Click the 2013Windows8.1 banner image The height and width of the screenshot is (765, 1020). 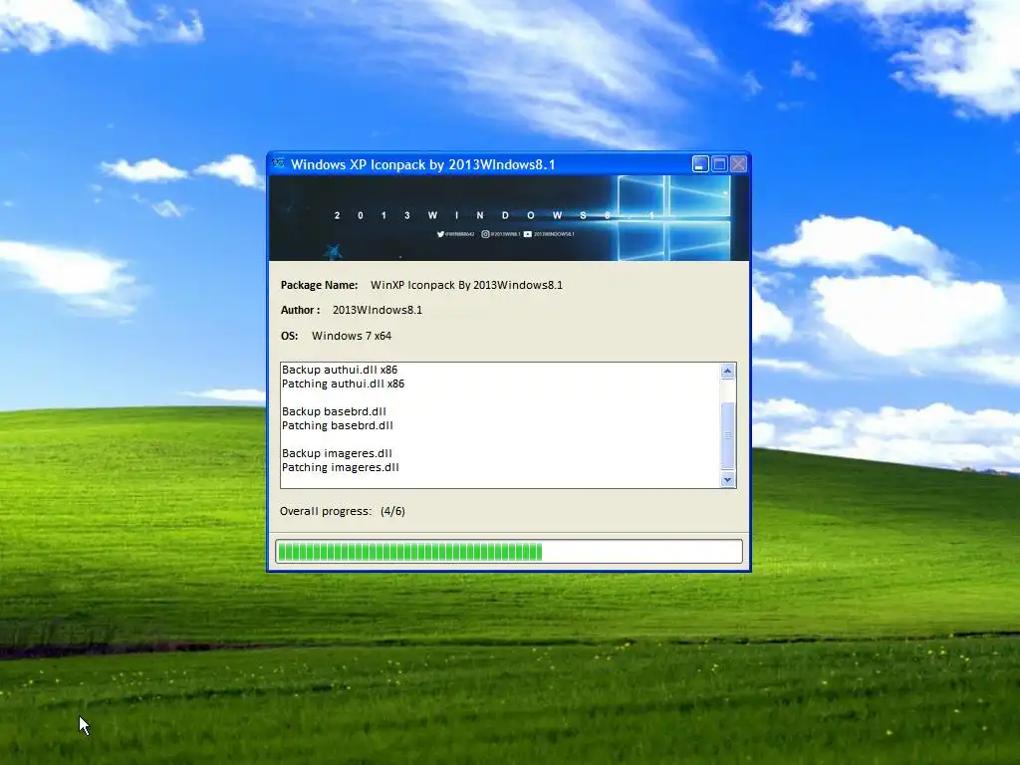pos(509,218)
